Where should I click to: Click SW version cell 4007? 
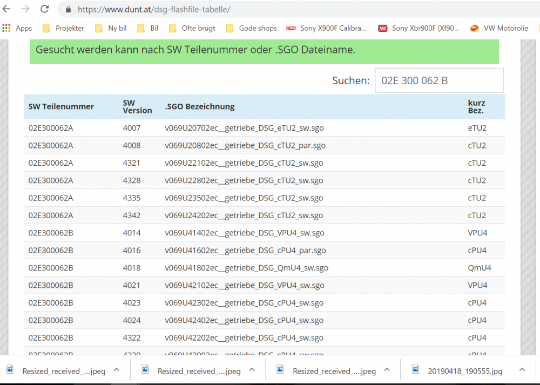[132, 128]
